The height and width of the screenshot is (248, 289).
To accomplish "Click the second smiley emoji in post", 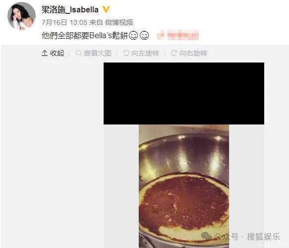I will (x=144, y=35).
